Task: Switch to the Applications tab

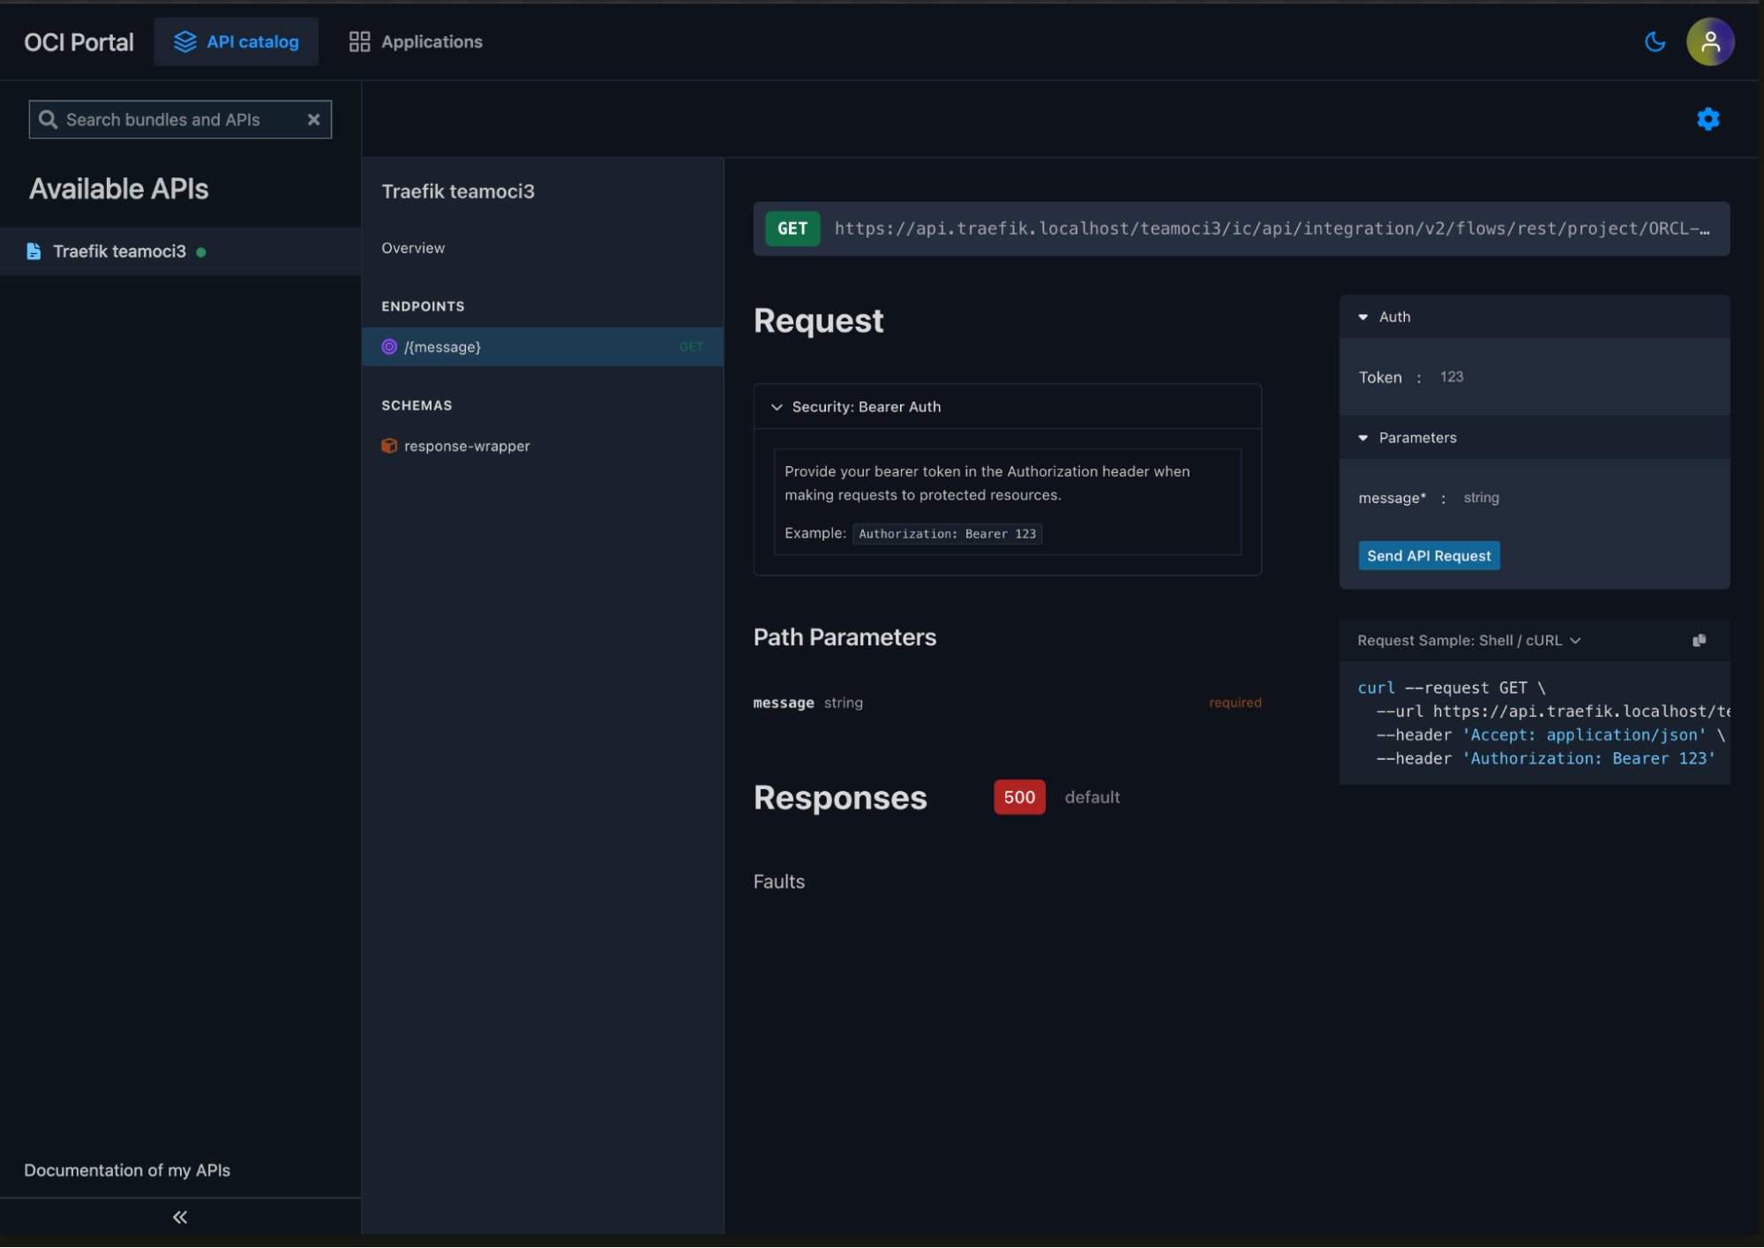Action: coord(416,41)
